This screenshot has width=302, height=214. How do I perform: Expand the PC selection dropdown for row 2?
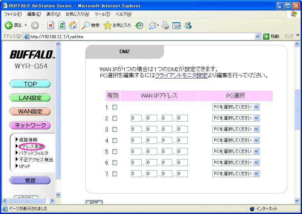pyautogui.click(x=256, y=118)
